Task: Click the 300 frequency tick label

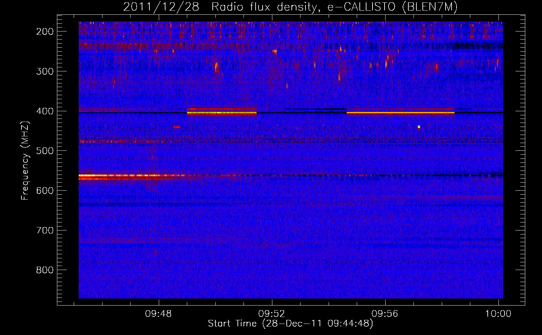Action: click(x=45, y=71)
